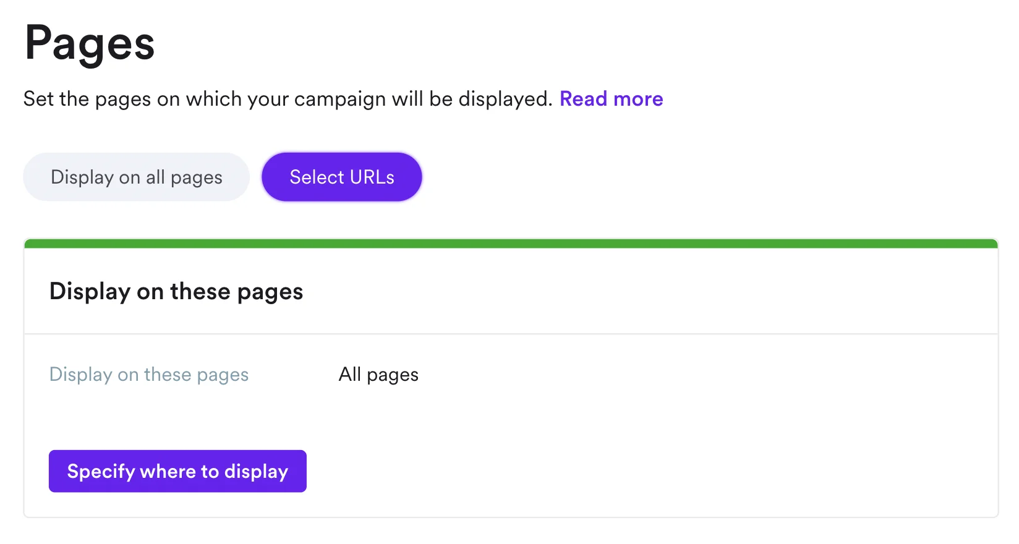The width and height of the screenshot is (1019, 544).
Task: Start specifying where the campaign displays
Action: pyautogui.click(x=177, y=471)
